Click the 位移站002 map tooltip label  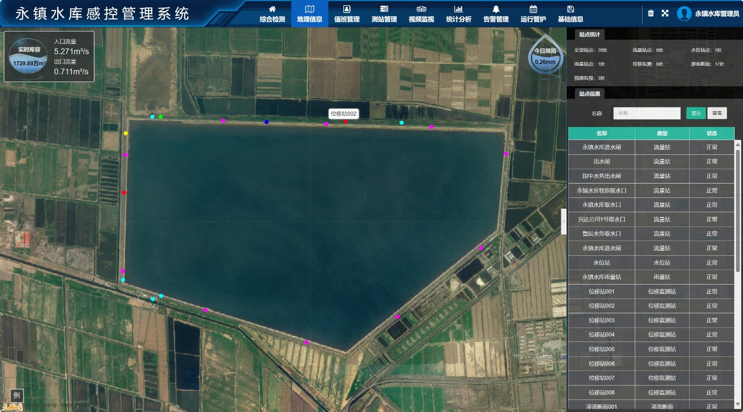(344, 114)
